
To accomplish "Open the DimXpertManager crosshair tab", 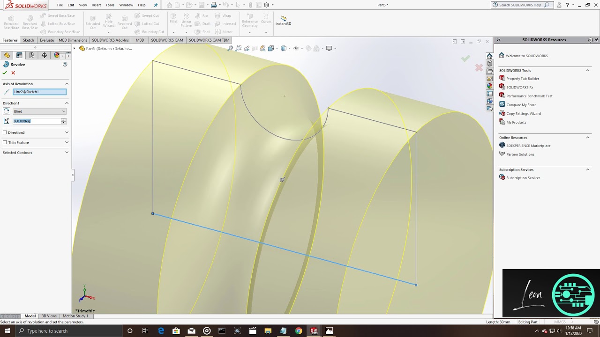I will pyautogui.click(x=45, y=55).
